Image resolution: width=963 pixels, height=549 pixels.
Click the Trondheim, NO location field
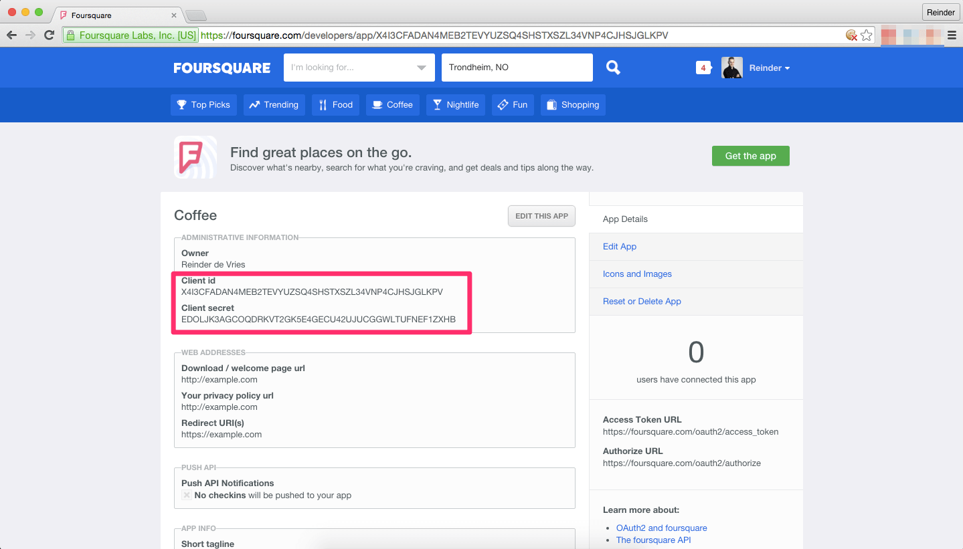[x=517, y=68]
